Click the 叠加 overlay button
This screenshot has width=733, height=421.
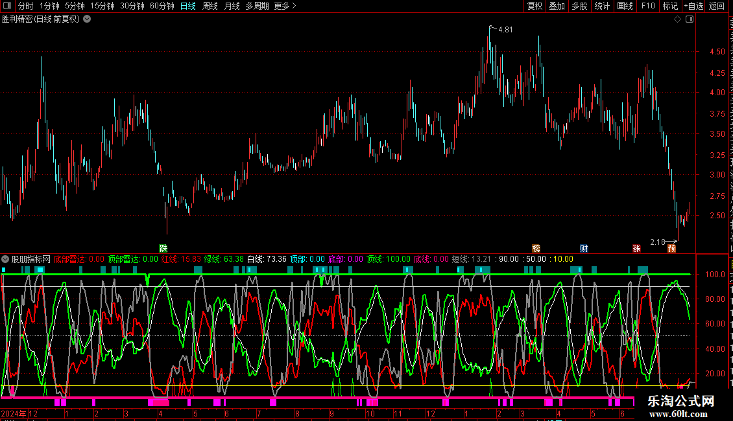(x=557, y=6)
